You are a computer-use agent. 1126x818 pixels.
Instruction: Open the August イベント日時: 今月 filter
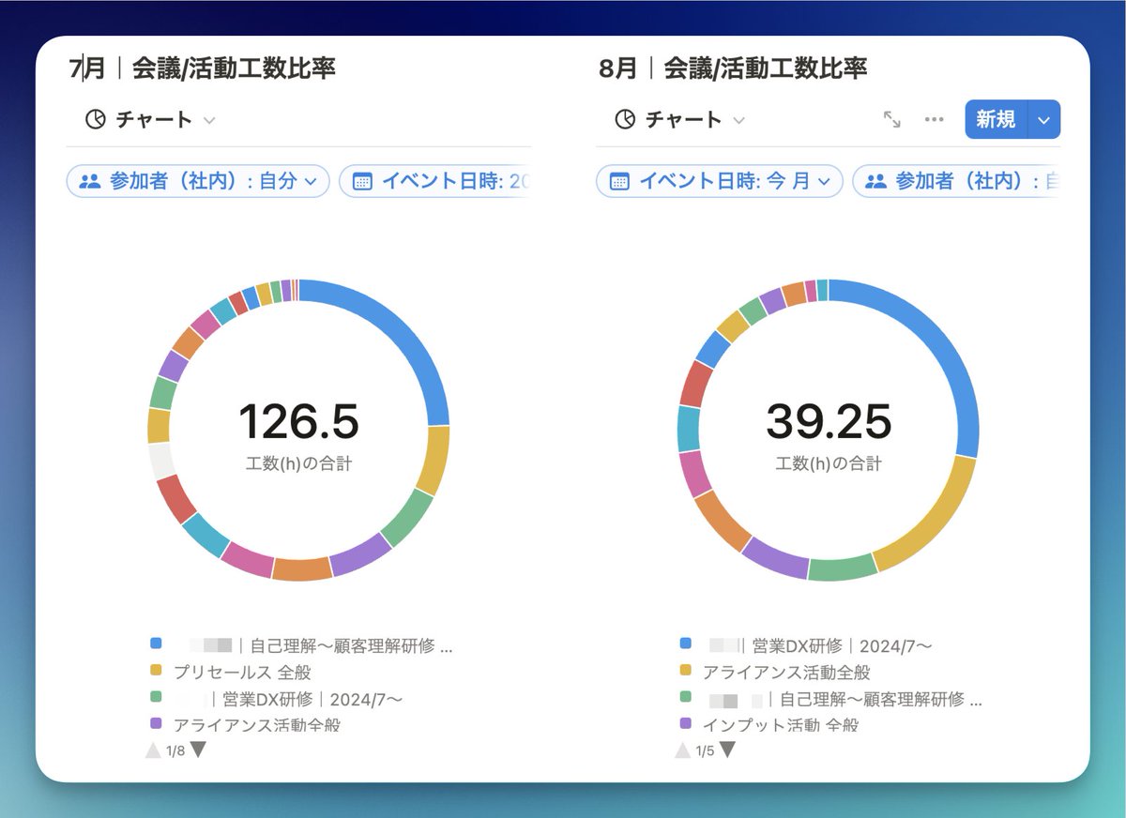(x=720, y=181)
